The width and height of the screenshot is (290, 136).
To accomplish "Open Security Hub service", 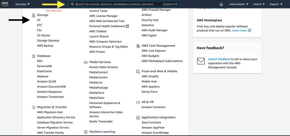I will 150,20.
